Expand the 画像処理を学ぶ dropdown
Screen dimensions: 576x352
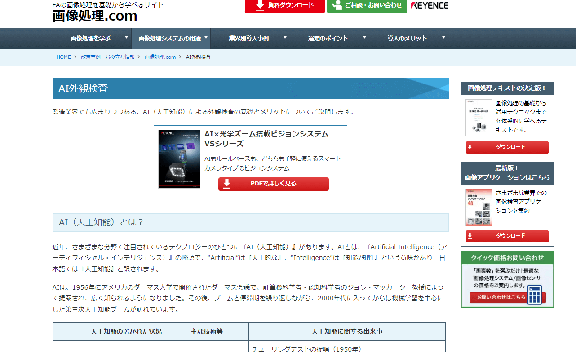tap(92, 39)
